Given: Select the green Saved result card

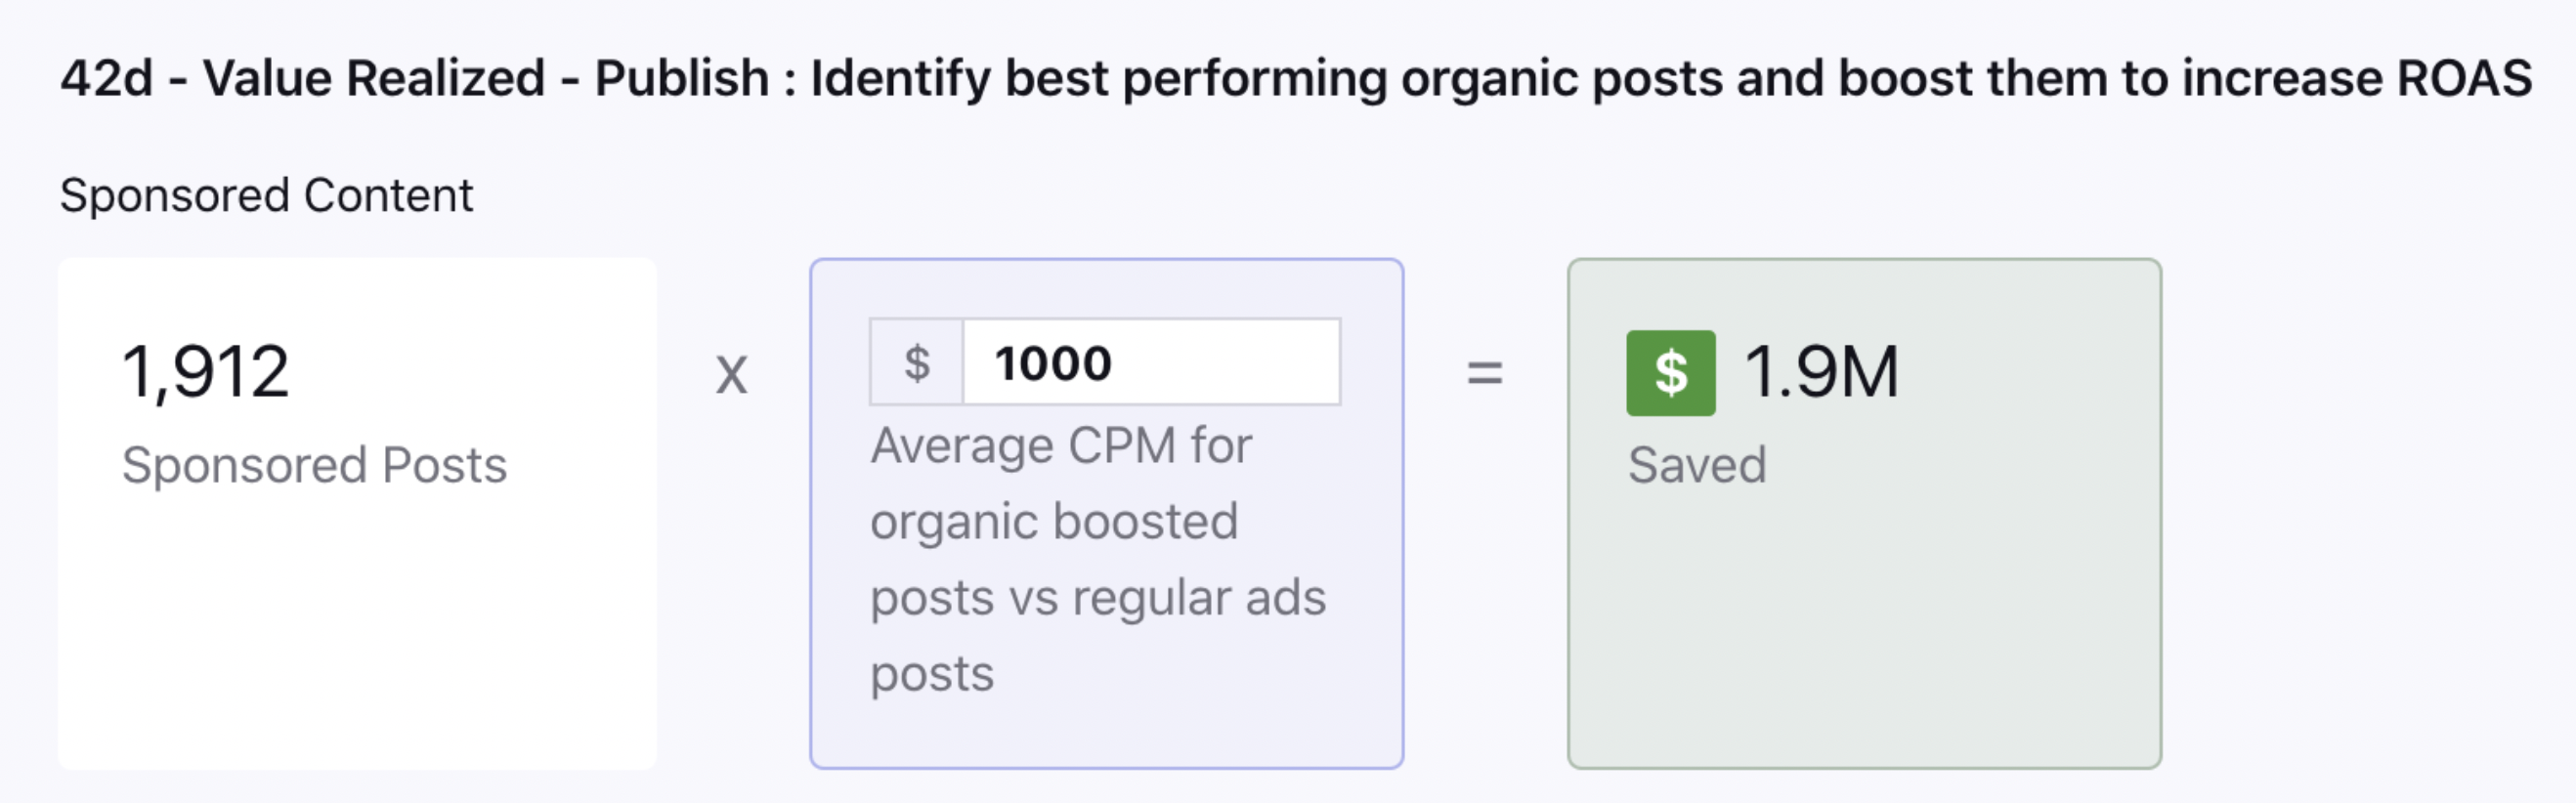Looking at the screenshot, I should click(1864, 513).
